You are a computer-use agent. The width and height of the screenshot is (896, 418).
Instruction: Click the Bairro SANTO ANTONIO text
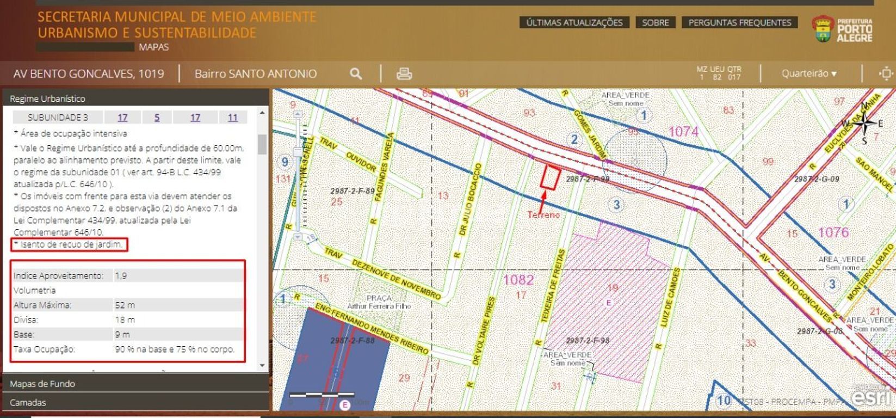tap(256, 73)
